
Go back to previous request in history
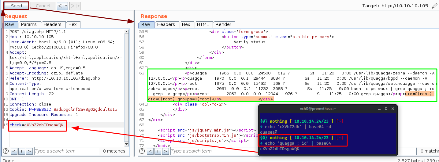click(60, 6)
